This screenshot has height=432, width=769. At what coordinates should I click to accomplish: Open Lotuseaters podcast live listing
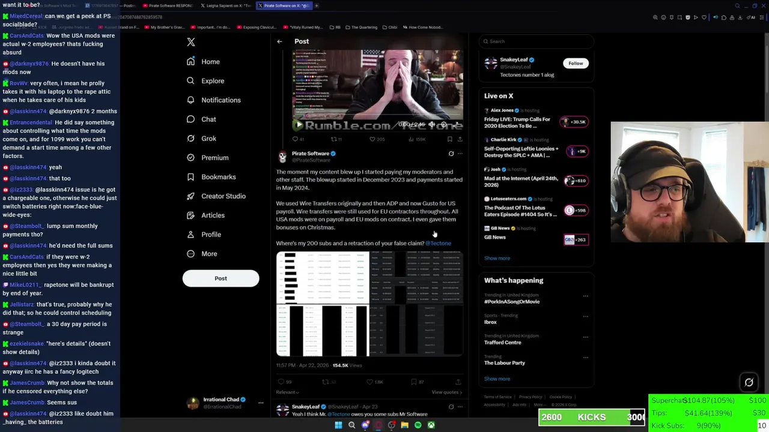pos(536,206)
